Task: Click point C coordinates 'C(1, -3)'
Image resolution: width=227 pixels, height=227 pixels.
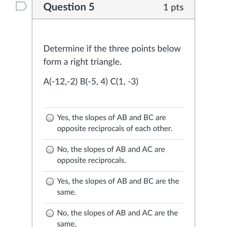Action: [124, 81]
